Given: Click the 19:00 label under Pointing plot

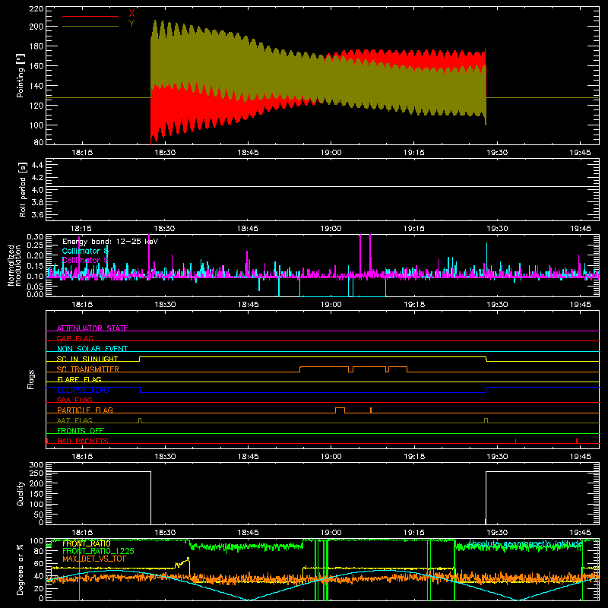Looking at the screenshot, I should pos(331,153).
